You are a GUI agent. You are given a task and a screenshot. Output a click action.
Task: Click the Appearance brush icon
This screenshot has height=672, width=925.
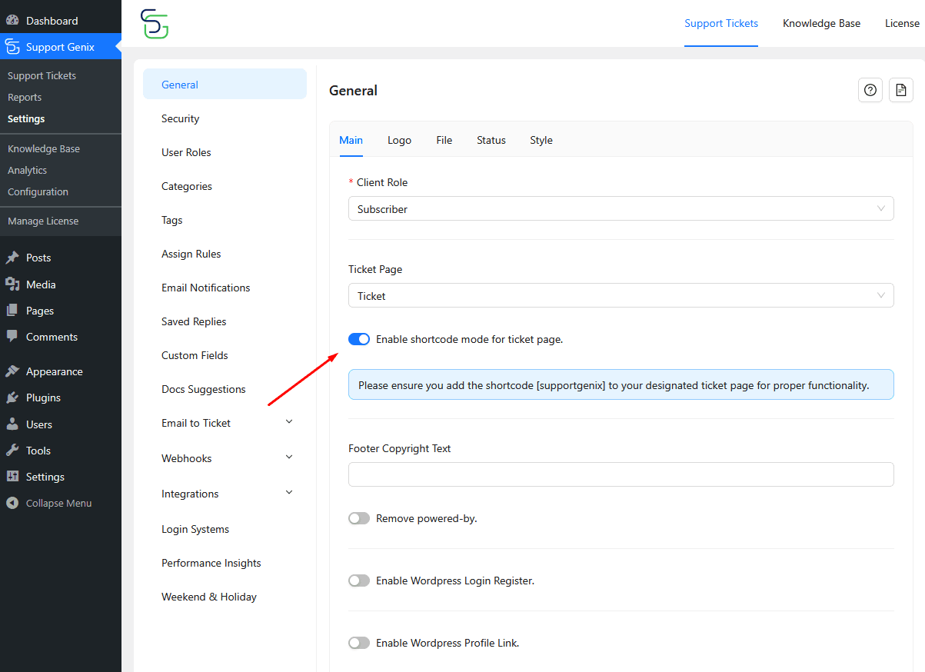(x=12, y=371)
